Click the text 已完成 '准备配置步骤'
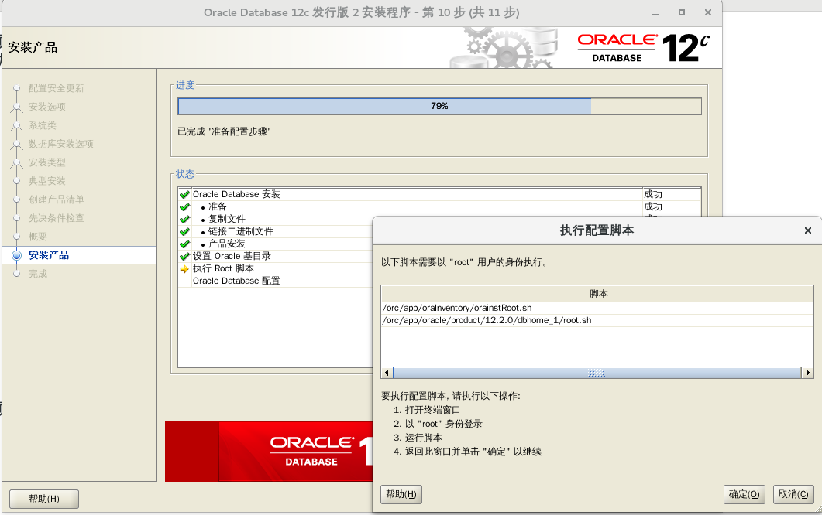Screen dimensions: 822x515 tap(224, 131)
